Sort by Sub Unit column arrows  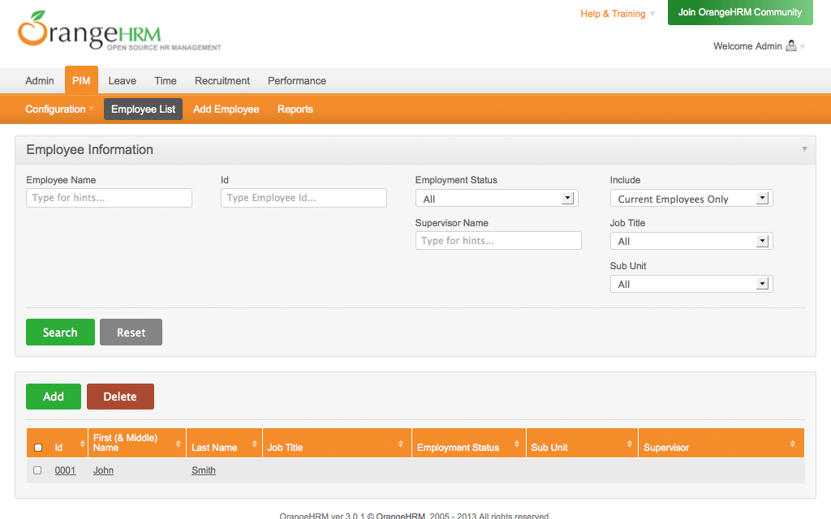628,444
